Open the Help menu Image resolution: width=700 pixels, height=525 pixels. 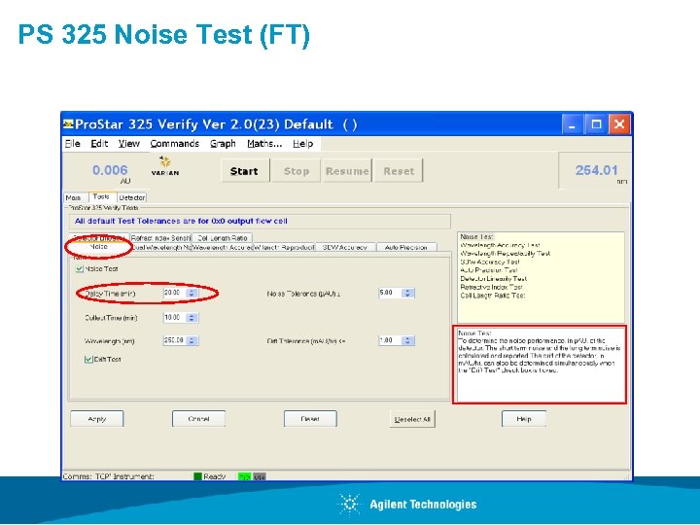click(303, 143)
